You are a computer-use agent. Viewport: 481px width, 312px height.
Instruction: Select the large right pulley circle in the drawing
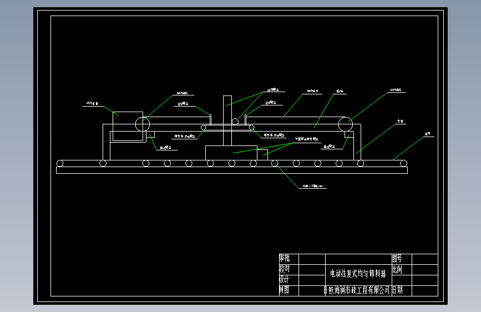point(346,124)
